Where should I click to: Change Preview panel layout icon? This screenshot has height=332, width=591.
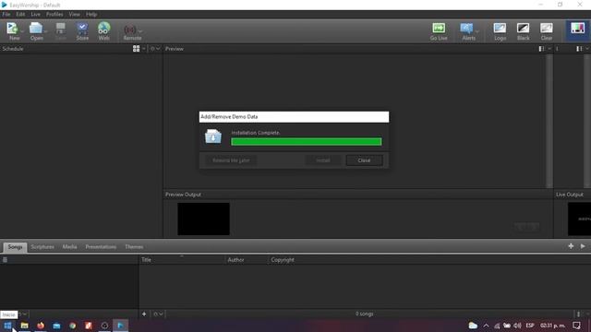click(x=541, y=49)
